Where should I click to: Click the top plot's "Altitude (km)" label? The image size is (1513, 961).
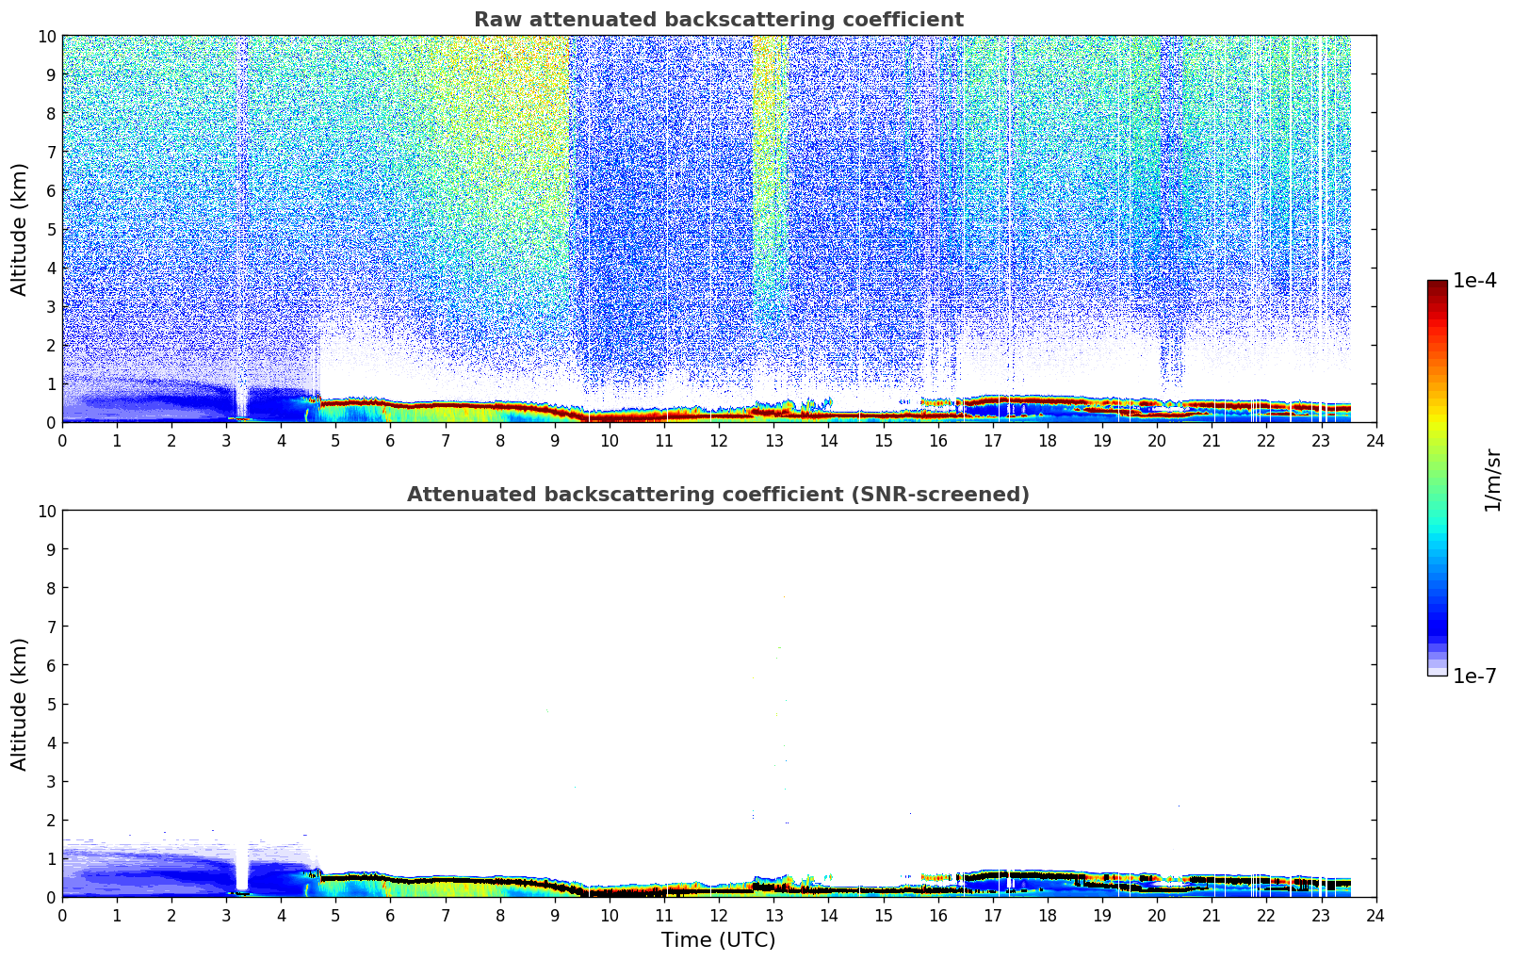(20, 229)
